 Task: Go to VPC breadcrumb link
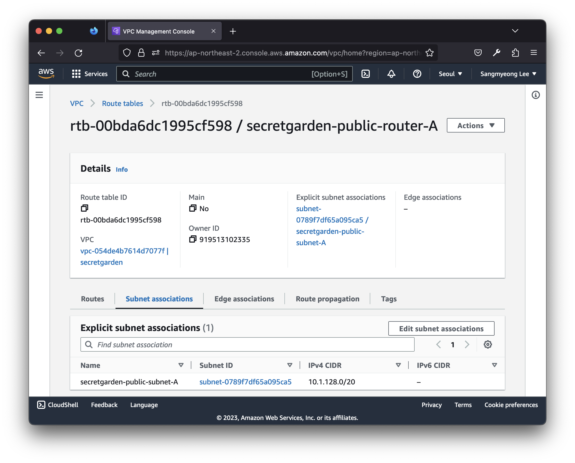[77, 103]
